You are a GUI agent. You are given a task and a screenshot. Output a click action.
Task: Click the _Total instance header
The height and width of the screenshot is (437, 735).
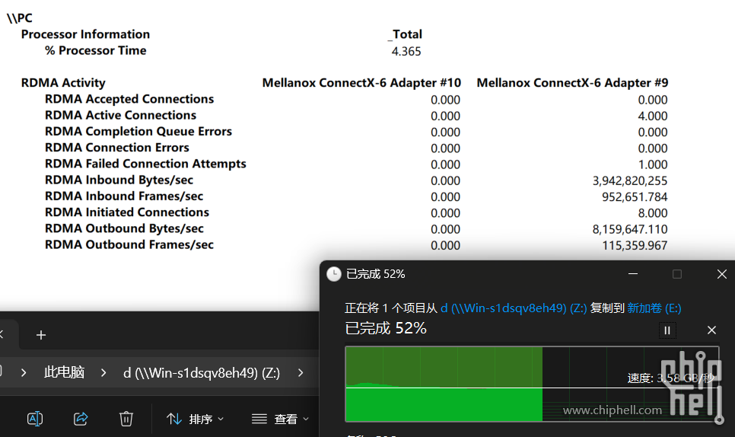tap(406, 34)
